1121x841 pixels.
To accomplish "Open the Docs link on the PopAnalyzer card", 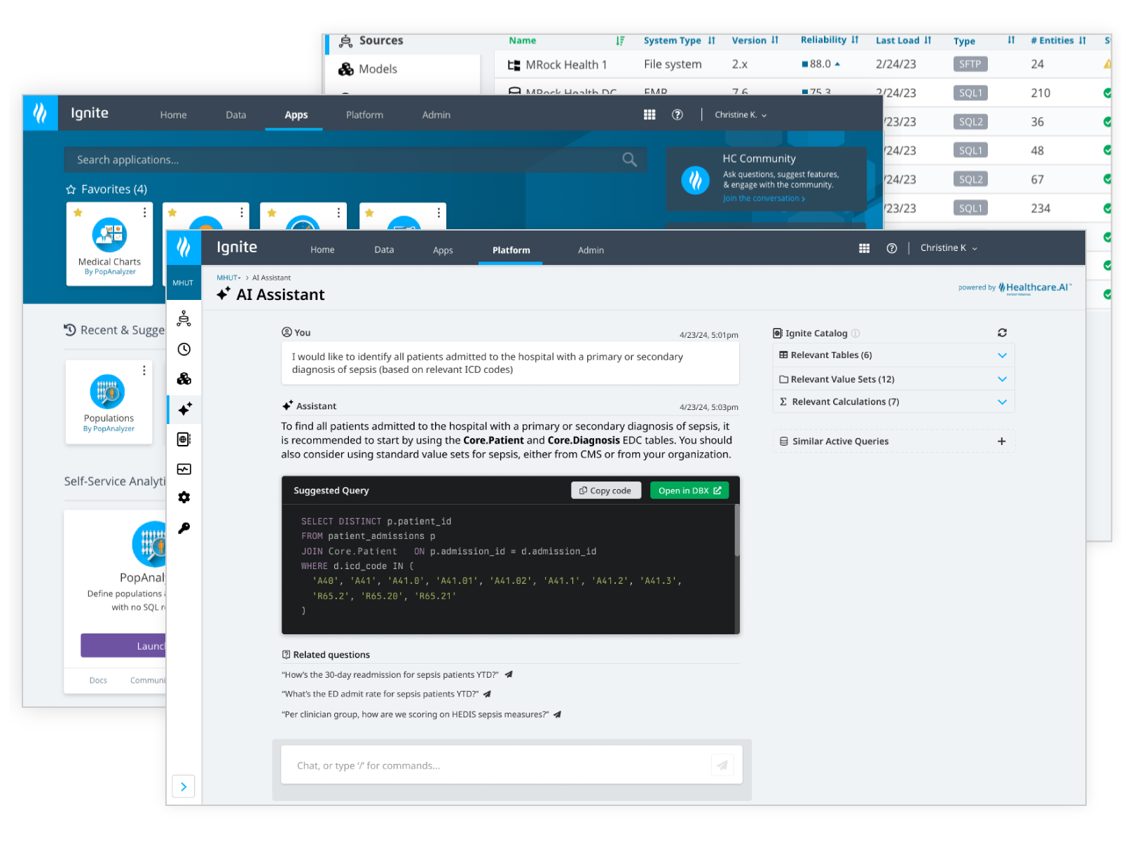I will [98, 680].
